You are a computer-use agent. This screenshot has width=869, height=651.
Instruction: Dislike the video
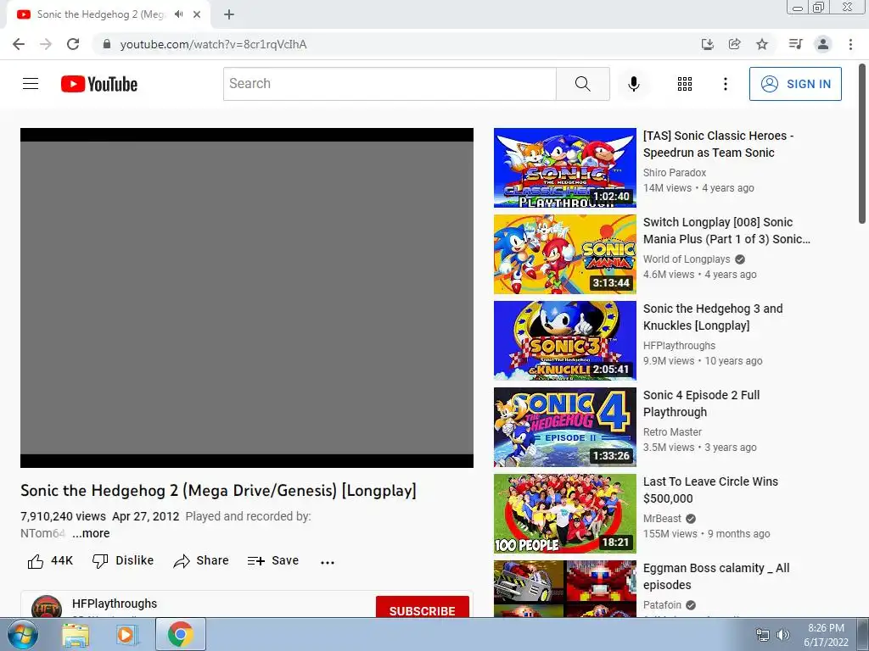coord(123,561)
